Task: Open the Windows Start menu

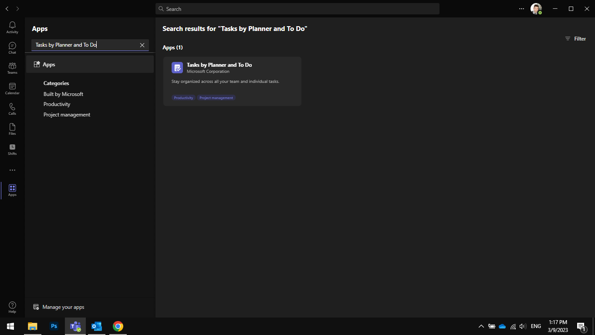Action: (x=10, y=326)
